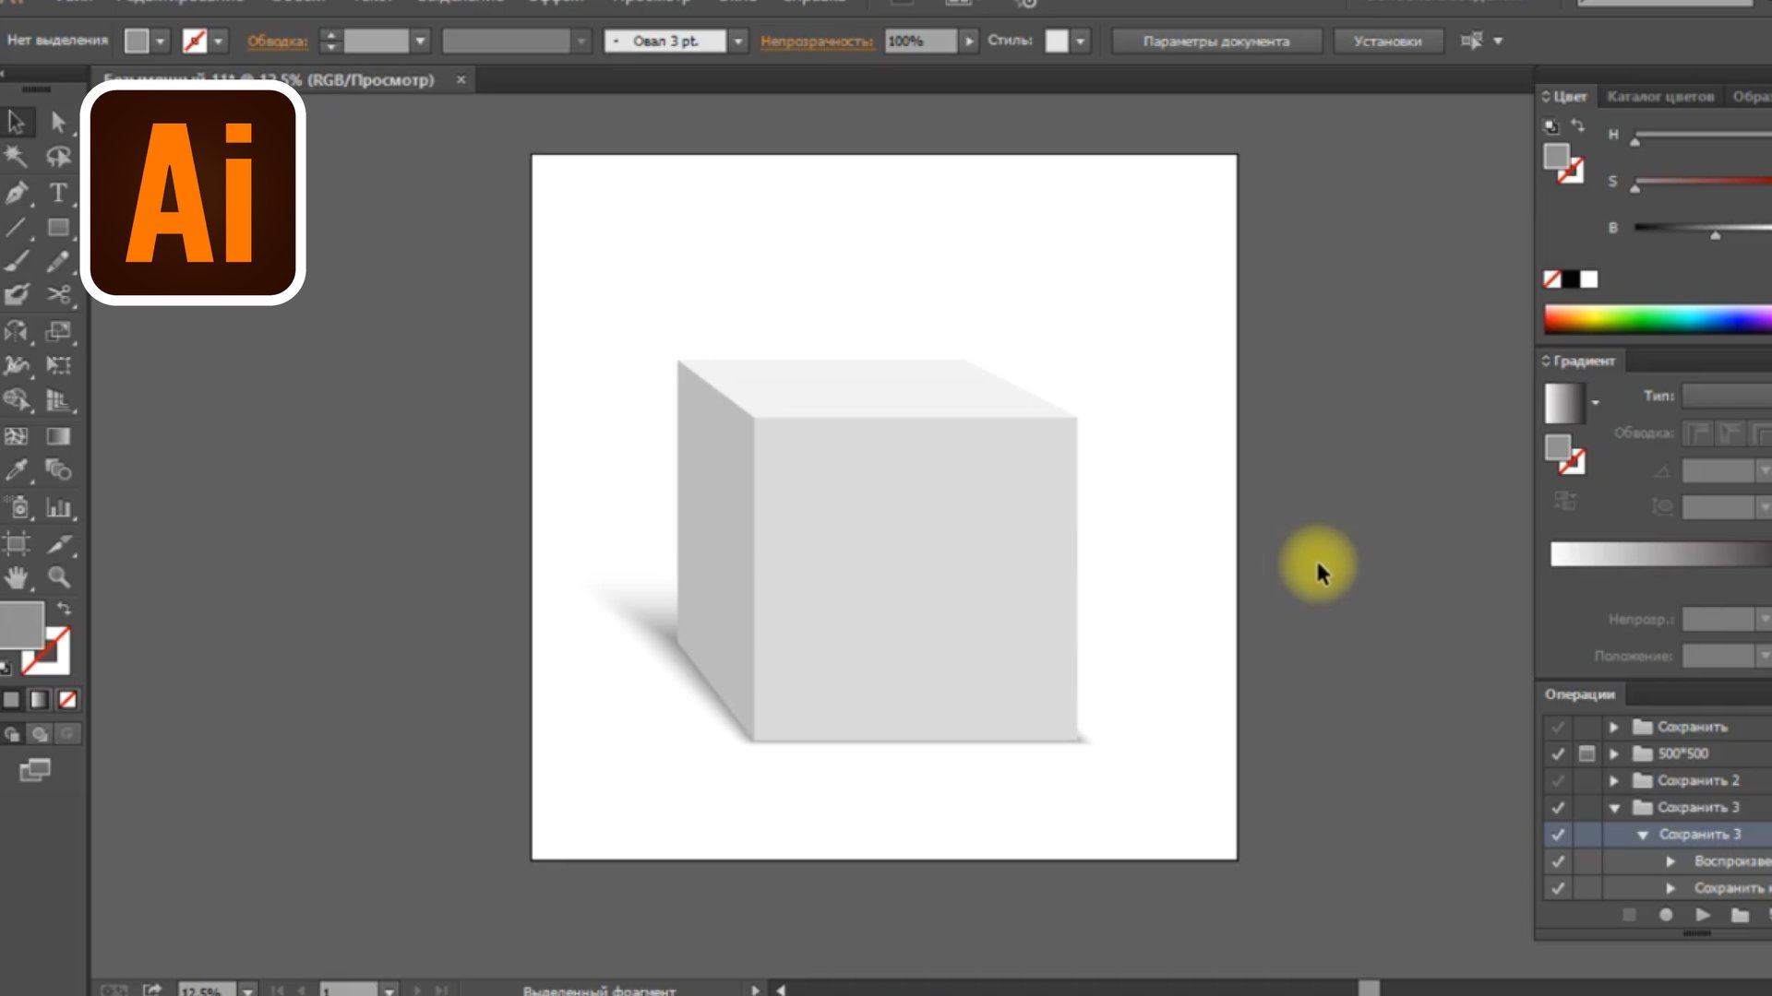Click the Параметры документа button

[1216, 41]
